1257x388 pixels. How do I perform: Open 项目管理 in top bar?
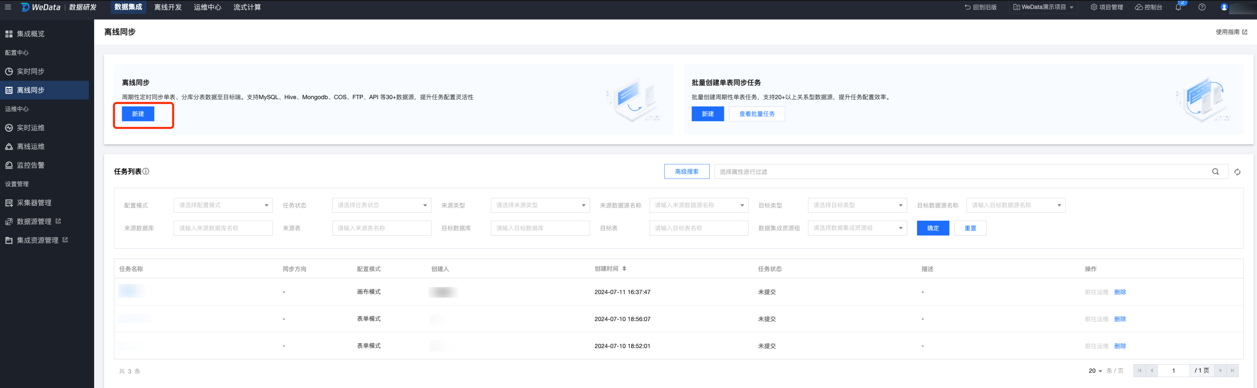click(1107, 7)
